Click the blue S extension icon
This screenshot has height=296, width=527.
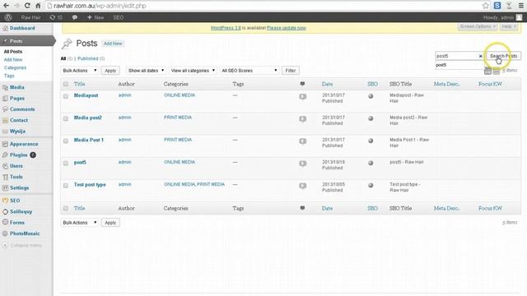pos(497,6)
